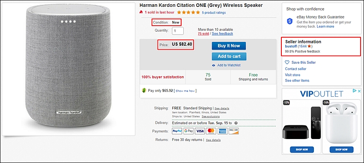Click the Mastercard payment icon
364x163 pixels.
[211, 131]
